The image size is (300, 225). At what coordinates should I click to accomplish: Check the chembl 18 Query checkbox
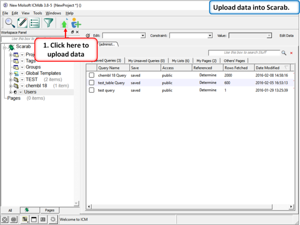point(92,75)
